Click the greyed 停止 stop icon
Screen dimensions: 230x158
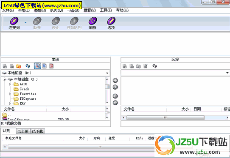click(x=56, y=21)
